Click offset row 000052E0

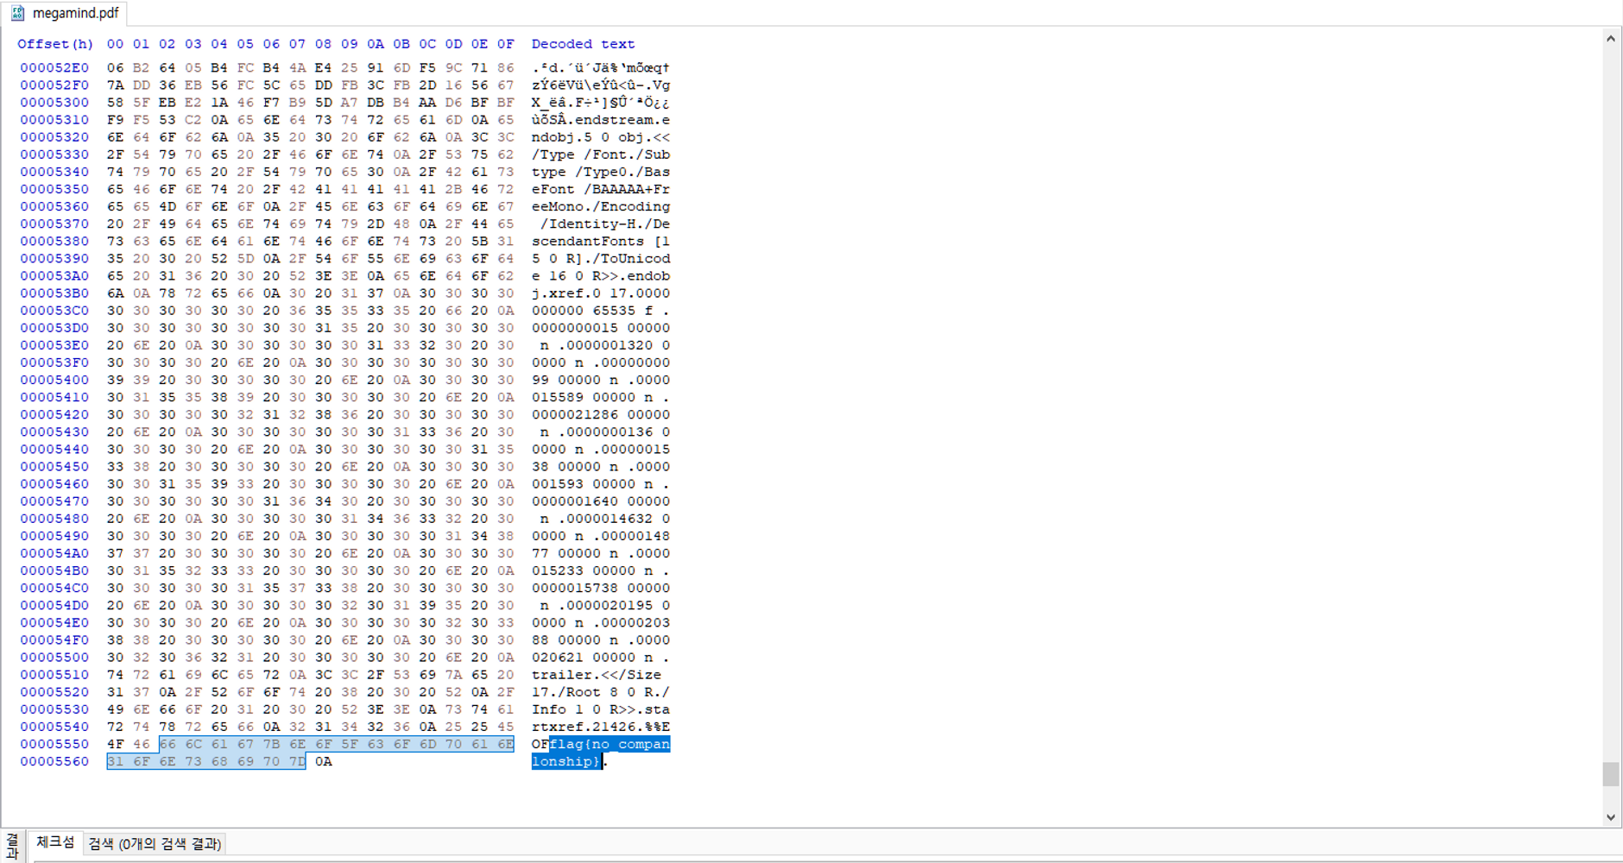(54, 68)
